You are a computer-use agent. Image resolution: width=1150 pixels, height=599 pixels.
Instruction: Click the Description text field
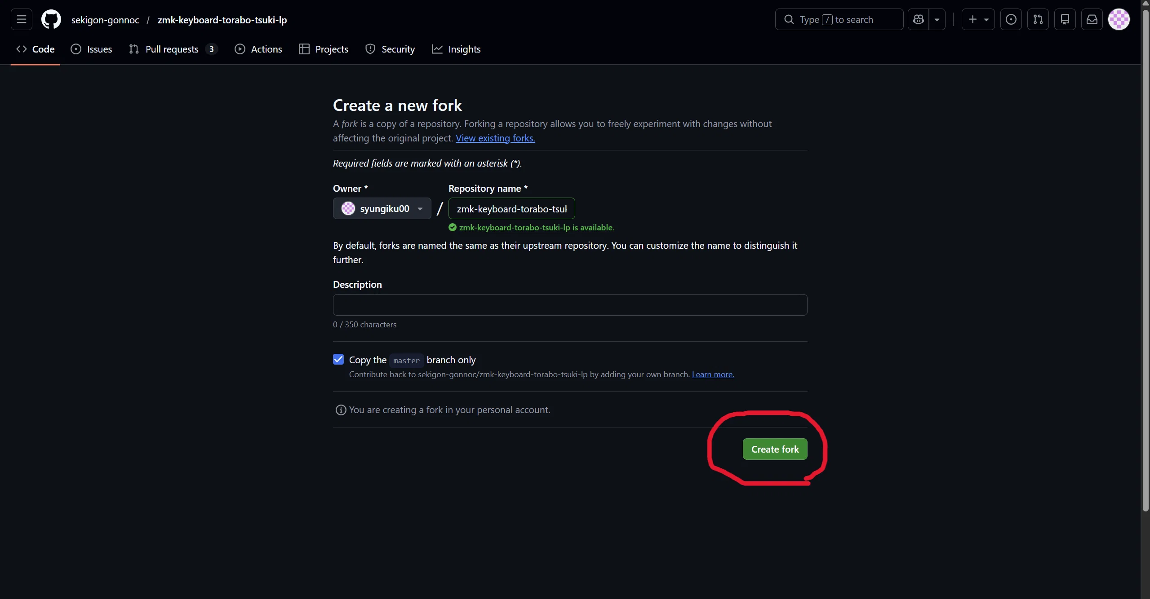click(570, 305)
